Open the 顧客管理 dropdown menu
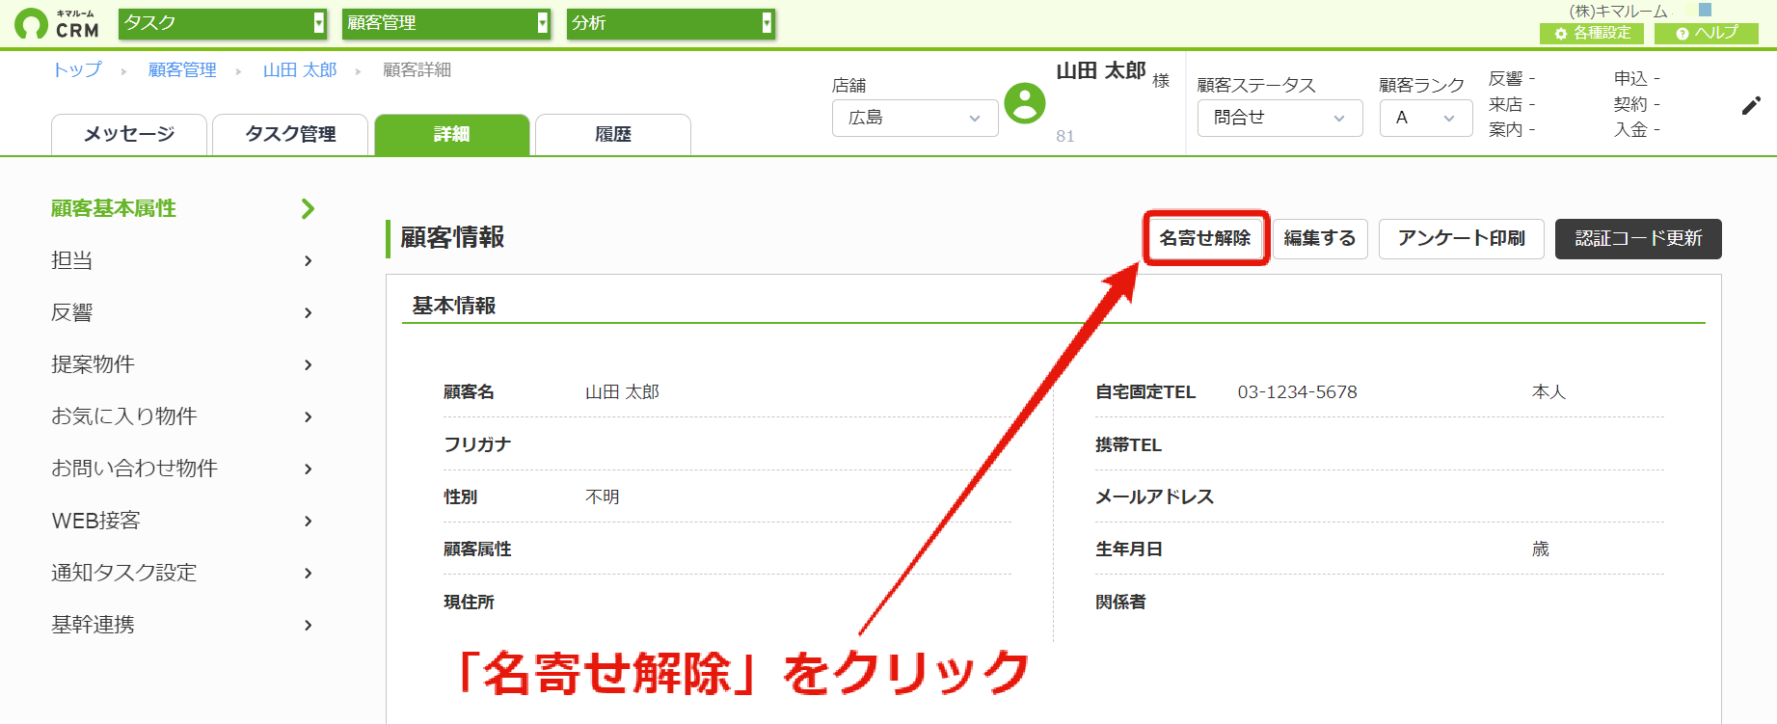 point(446,23)
